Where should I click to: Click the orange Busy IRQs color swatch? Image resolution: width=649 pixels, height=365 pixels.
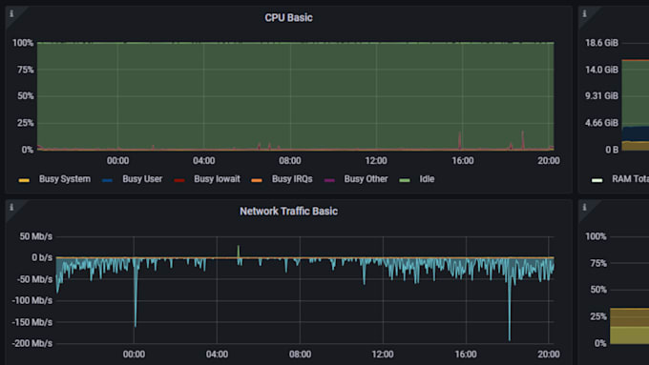click(257, 180)
